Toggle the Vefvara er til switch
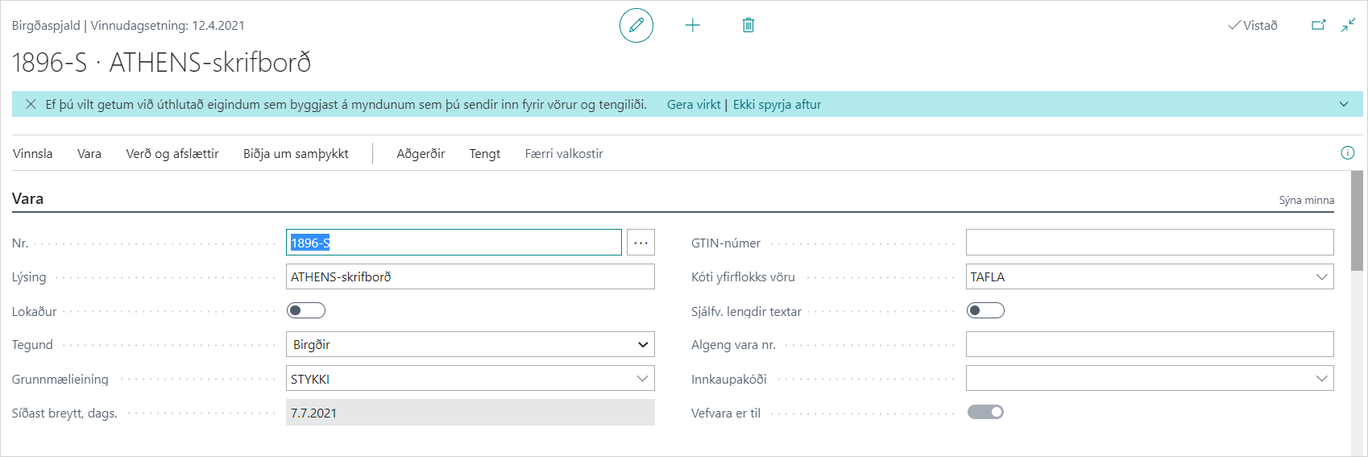The image size is (1368, 457). (985, 412)
